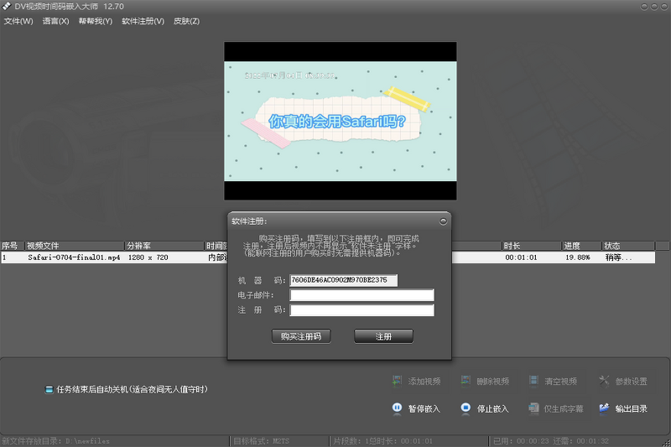This screenshot has width=671, height=447.
Task: Select the Safari-0704-final01.mp4 file row
Action: point(327,258)
